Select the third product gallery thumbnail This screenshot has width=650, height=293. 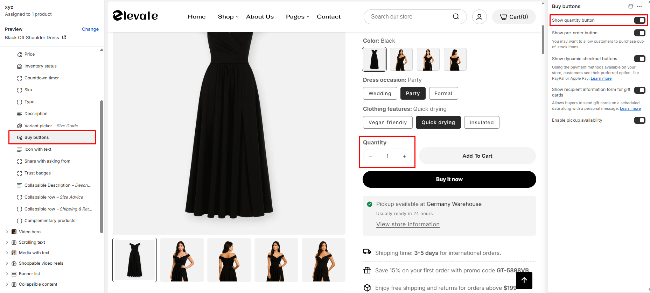[229, 260]
